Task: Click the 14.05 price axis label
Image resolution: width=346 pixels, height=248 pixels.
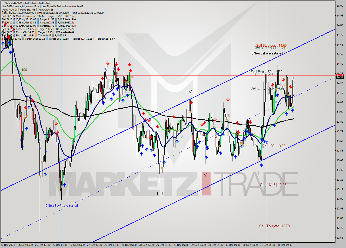Action: coord(340,102)
